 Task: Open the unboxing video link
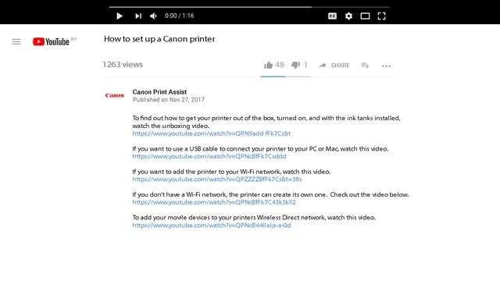212,133
